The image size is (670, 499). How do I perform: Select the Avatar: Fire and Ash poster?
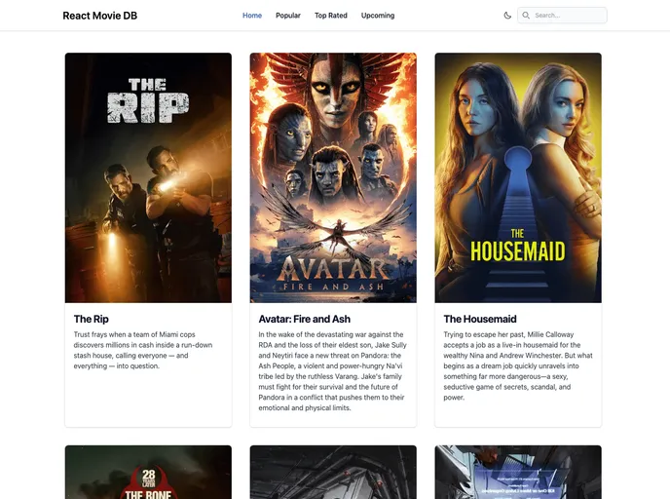[333, 177]
